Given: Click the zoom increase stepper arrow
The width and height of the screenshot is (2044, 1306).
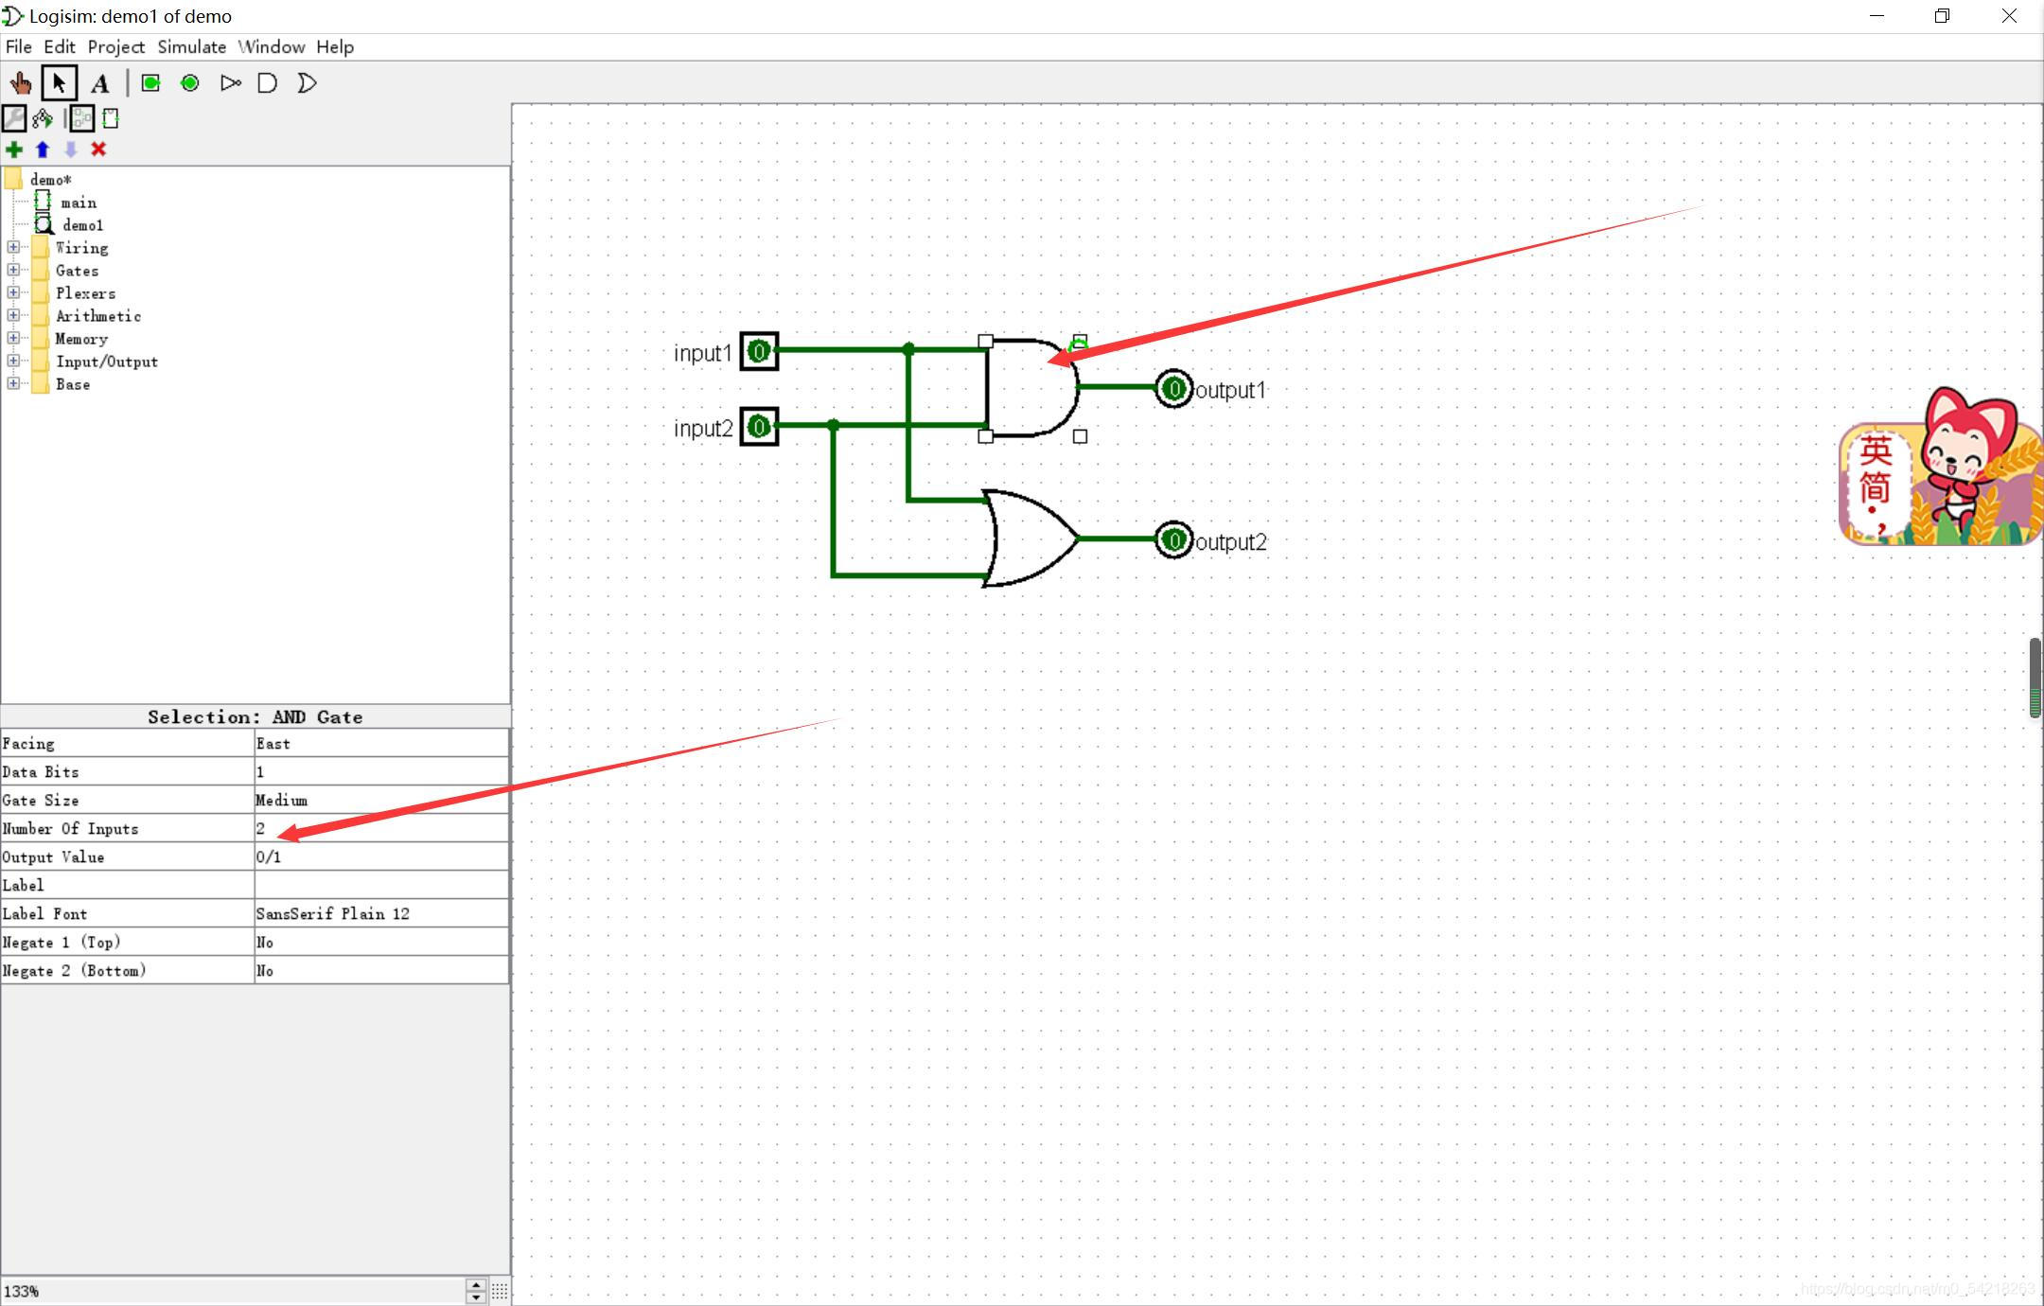Looking at the screenshot, I should 476,1284.
